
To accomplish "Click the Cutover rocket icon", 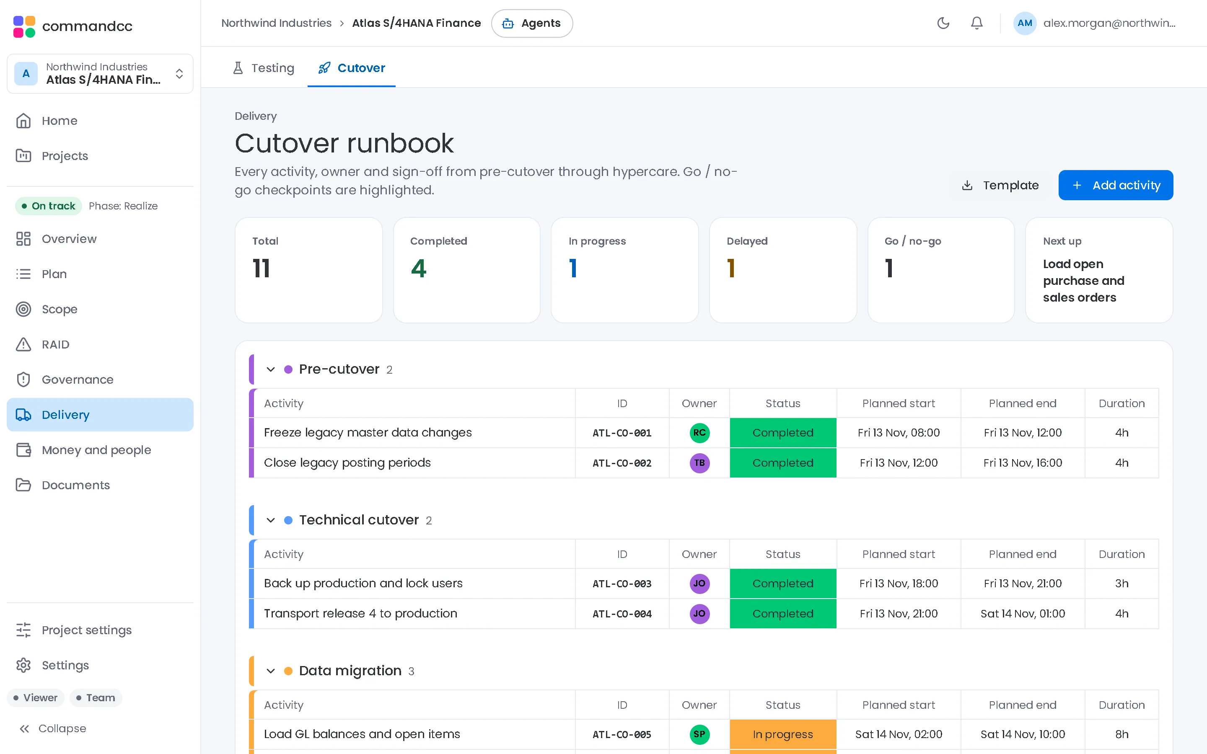I will click(324, 68).
